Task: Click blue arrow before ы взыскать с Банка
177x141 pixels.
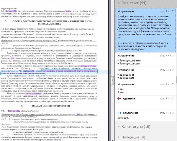Action: coord(118,43)
